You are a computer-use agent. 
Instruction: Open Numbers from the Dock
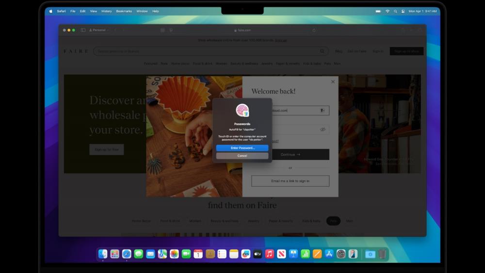[x=305, y=254]
